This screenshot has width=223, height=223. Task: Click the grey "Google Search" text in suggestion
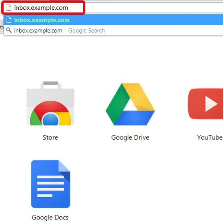tap(87, 30)
